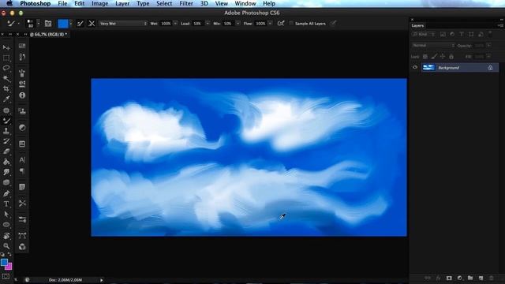This screenshot has height=284, width=505.
Task: Click the background magenta color swatch
Action: (x=9, y=267)
